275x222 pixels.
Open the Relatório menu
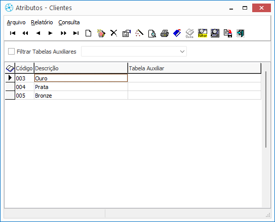click(42, 22)
